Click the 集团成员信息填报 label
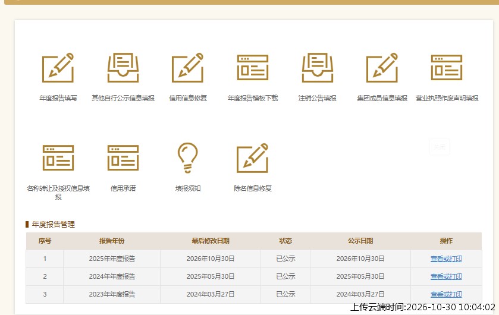Image resolution: width=499 pixels, height=315 pixels. 382,98
